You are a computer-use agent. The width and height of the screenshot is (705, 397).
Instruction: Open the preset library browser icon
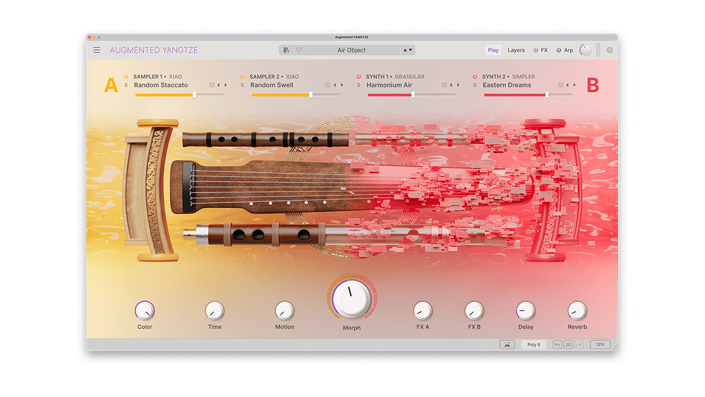286,50
